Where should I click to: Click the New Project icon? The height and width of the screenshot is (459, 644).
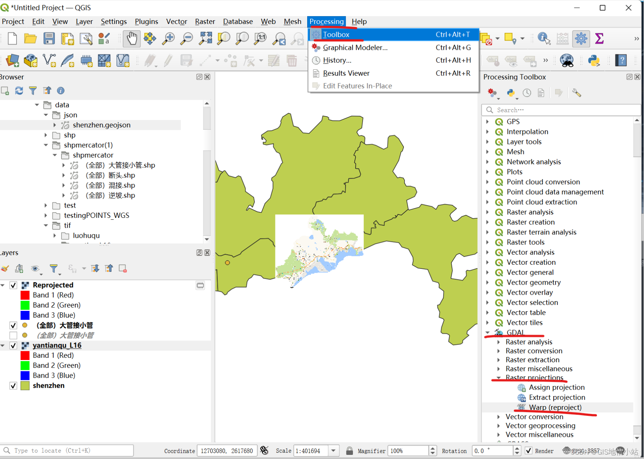(x=12, y=38)
